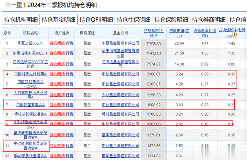Open fund link 中欧红利优享灵活配置混合A

pos(30,146)
